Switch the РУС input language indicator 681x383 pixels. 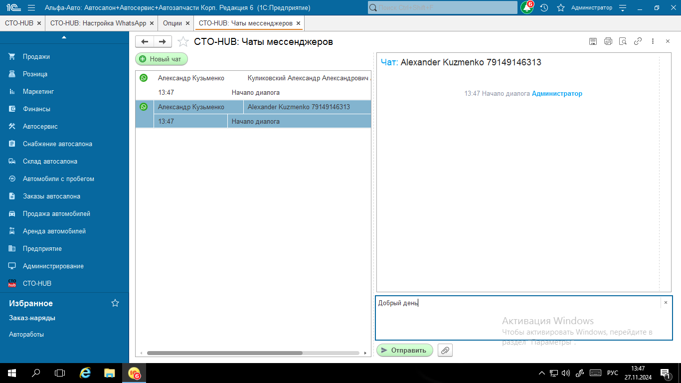click(x=613, y=373)
